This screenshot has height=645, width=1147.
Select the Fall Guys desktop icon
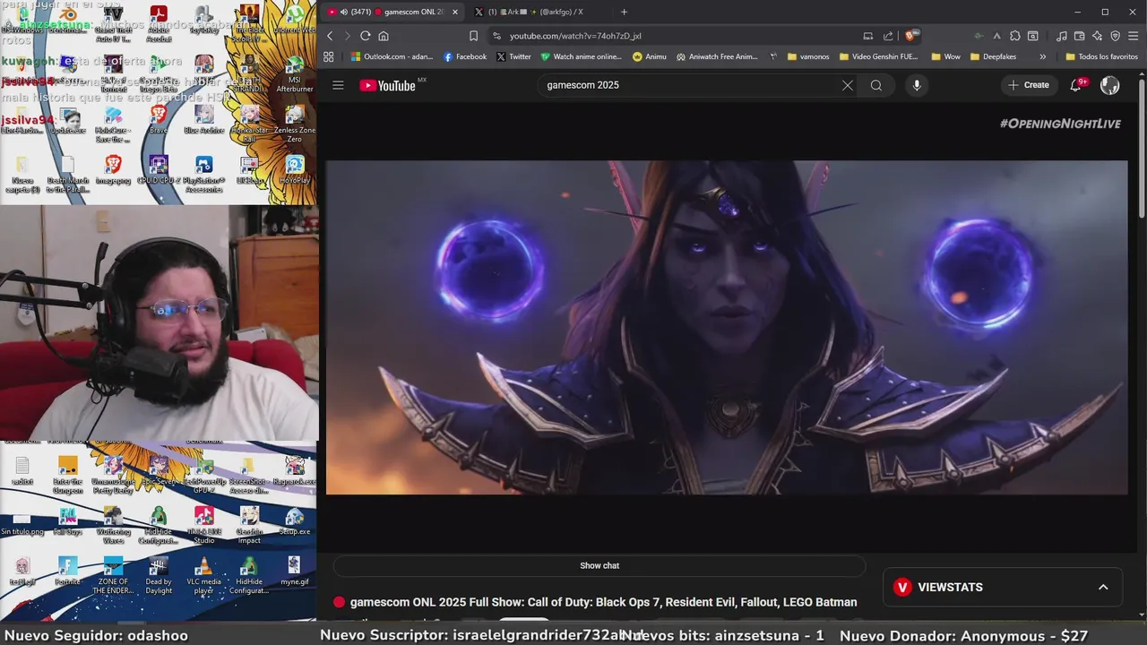pyautogui.click(x=68, y=520)
